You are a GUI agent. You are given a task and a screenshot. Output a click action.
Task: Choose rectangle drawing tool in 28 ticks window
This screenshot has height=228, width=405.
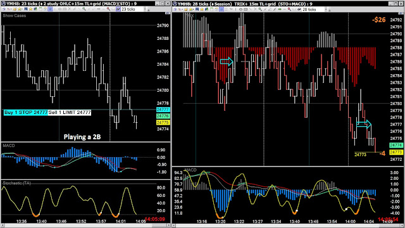point(246,9)
